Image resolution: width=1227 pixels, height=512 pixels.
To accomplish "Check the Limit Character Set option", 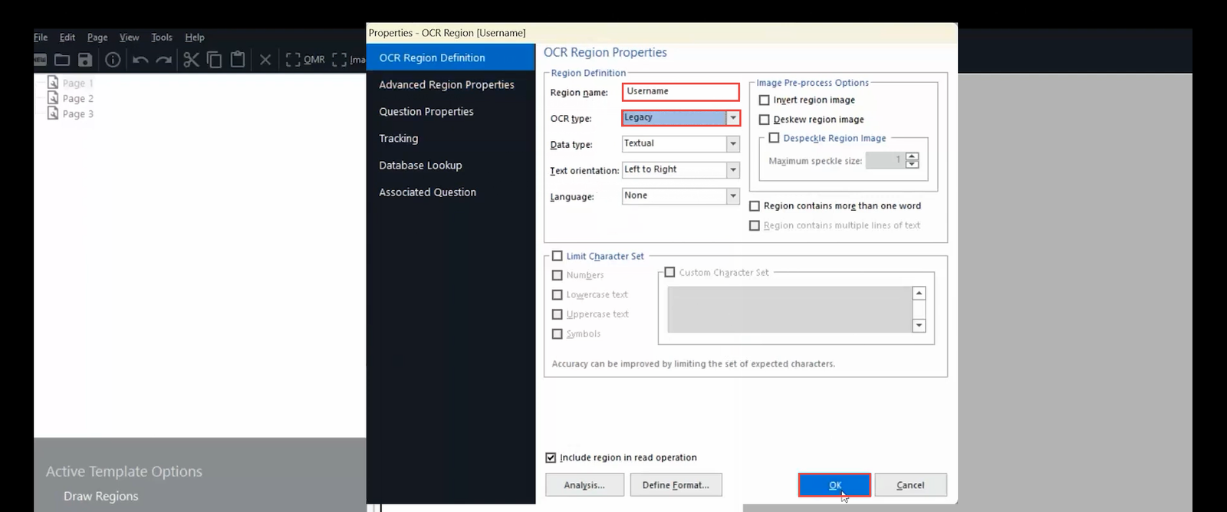I will (x=558, y=256).
